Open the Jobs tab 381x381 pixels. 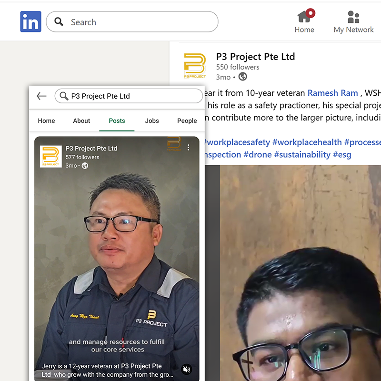[152, 121]
